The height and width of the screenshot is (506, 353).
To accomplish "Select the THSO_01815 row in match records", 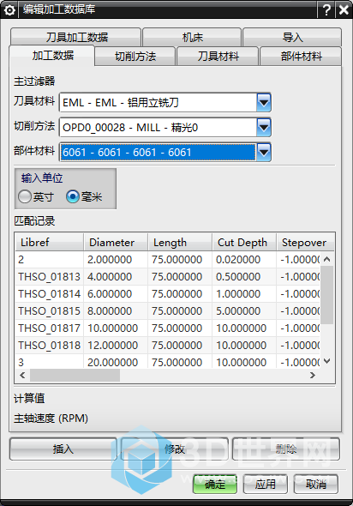I will [x=168, y=310].
